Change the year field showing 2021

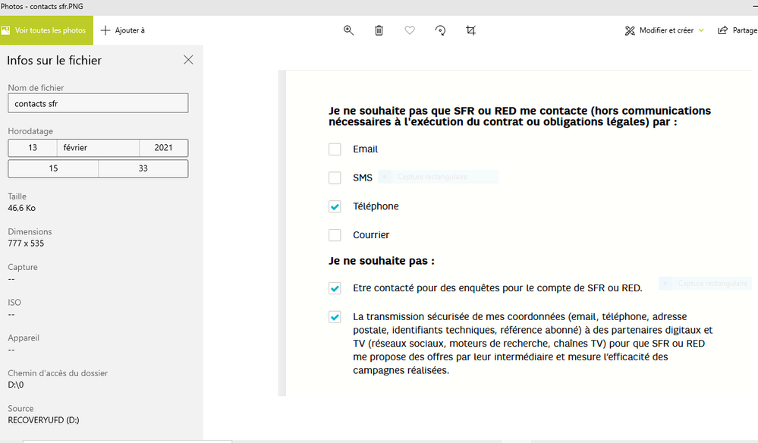click(163, 148)
